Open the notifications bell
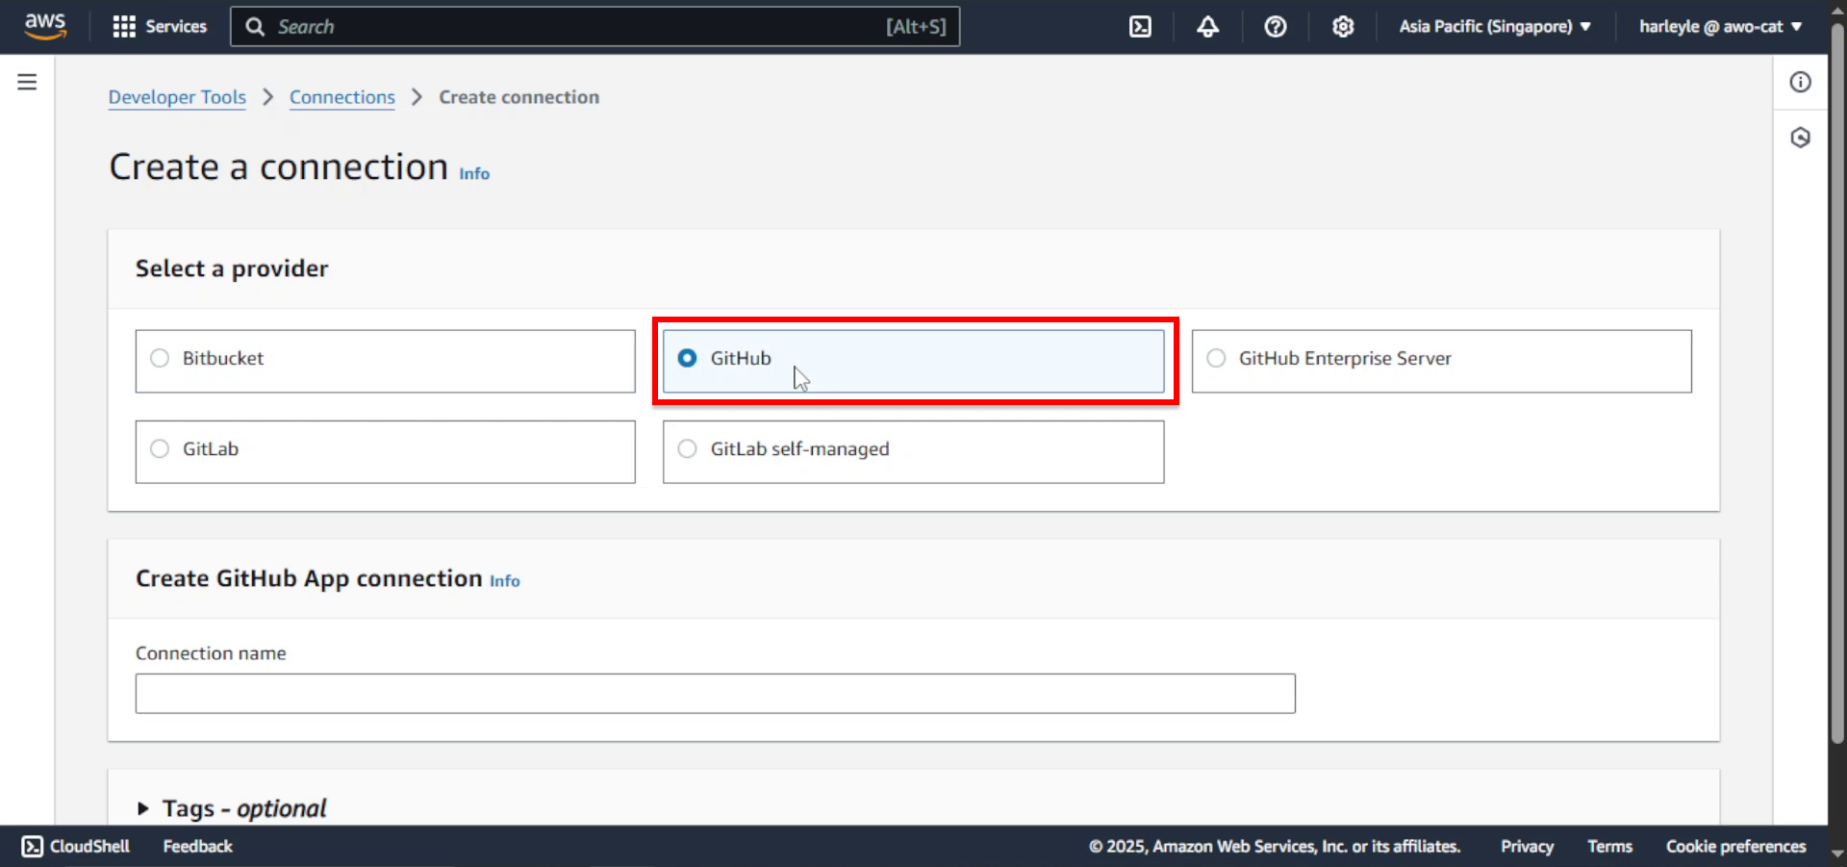This screenshot has width=1847, height=867. pyautogui.click(x=1207, y=27)
